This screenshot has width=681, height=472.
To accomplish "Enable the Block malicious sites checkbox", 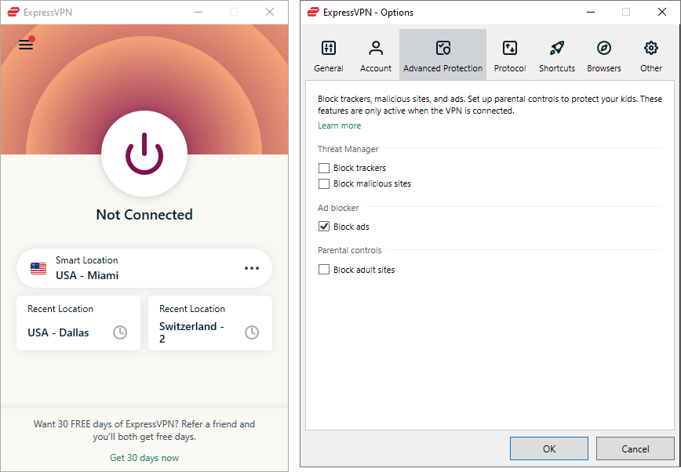I will pos(323,183).
